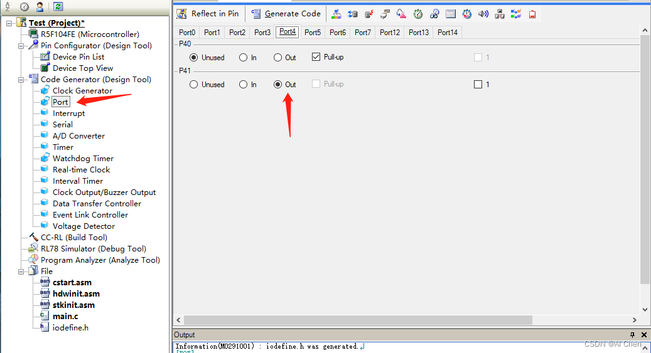Select Program Analyzer (Analyze Tool) in tree

100,260
